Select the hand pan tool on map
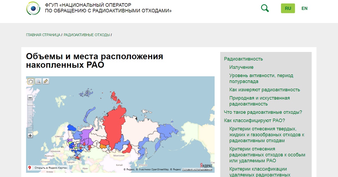This screenshot has height=177, width=338. [31, 81]
